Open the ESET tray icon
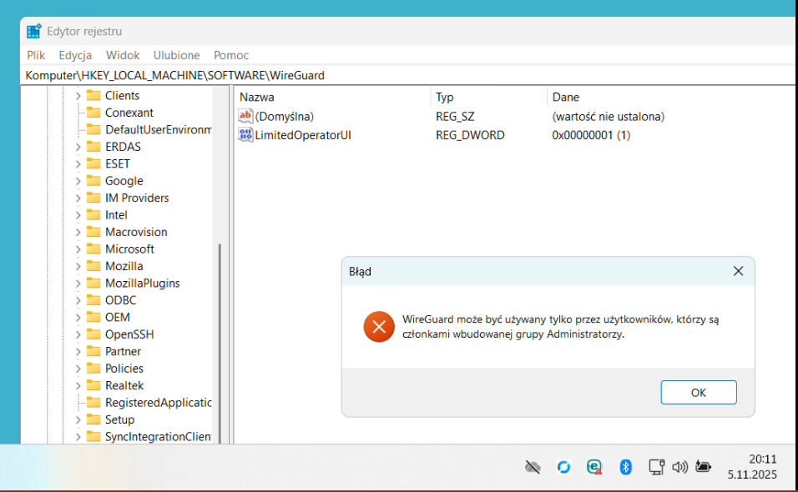798x492 pixels. click(594, 467)
